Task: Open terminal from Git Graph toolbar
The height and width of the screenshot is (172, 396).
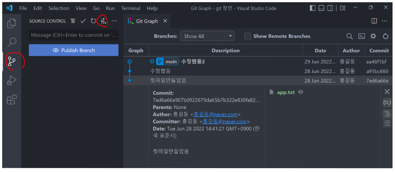Action: [x=362, y=36]
